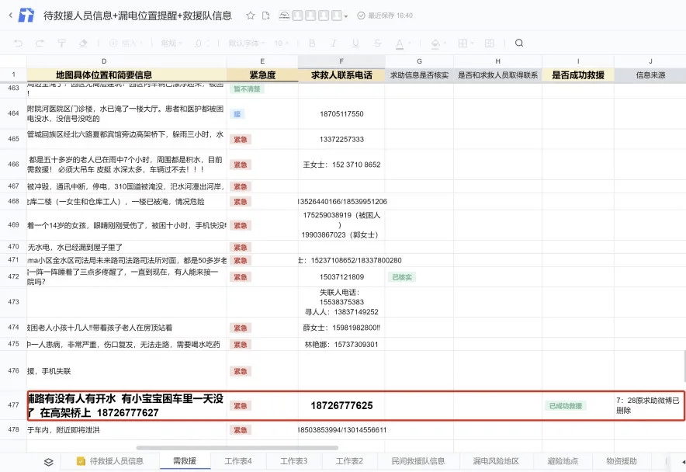Expand the collaborators avatar dropdown arrow
Viewport: 686px width, 472px height.
346,16
